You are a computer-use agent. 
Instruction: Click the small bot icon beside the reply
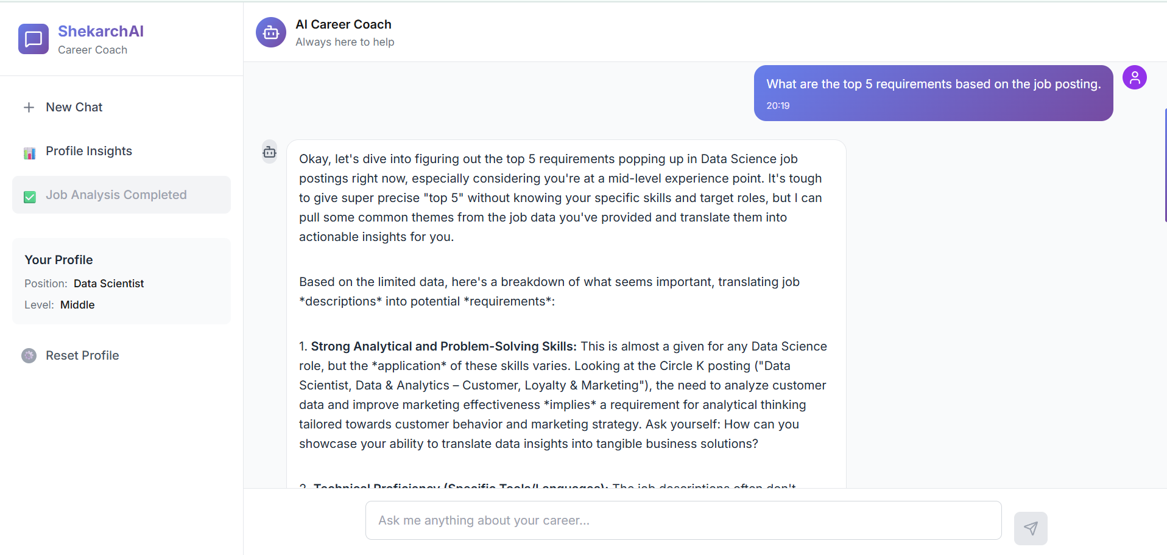point(269,152)
